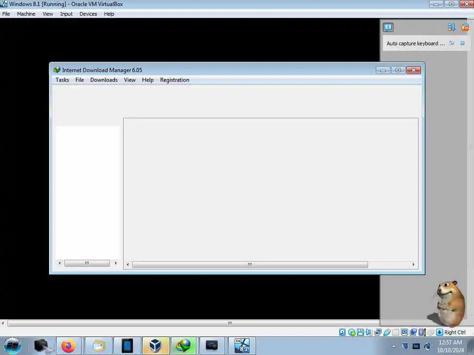Open the Machine menu in VirtualBox

26,14
